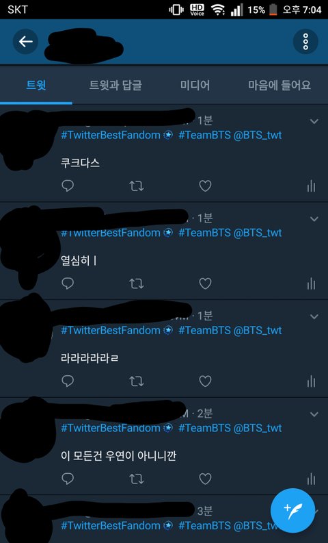The image size is (328, 543).
Task: Switch to the 미디어 tab
Action: (195, 85)
